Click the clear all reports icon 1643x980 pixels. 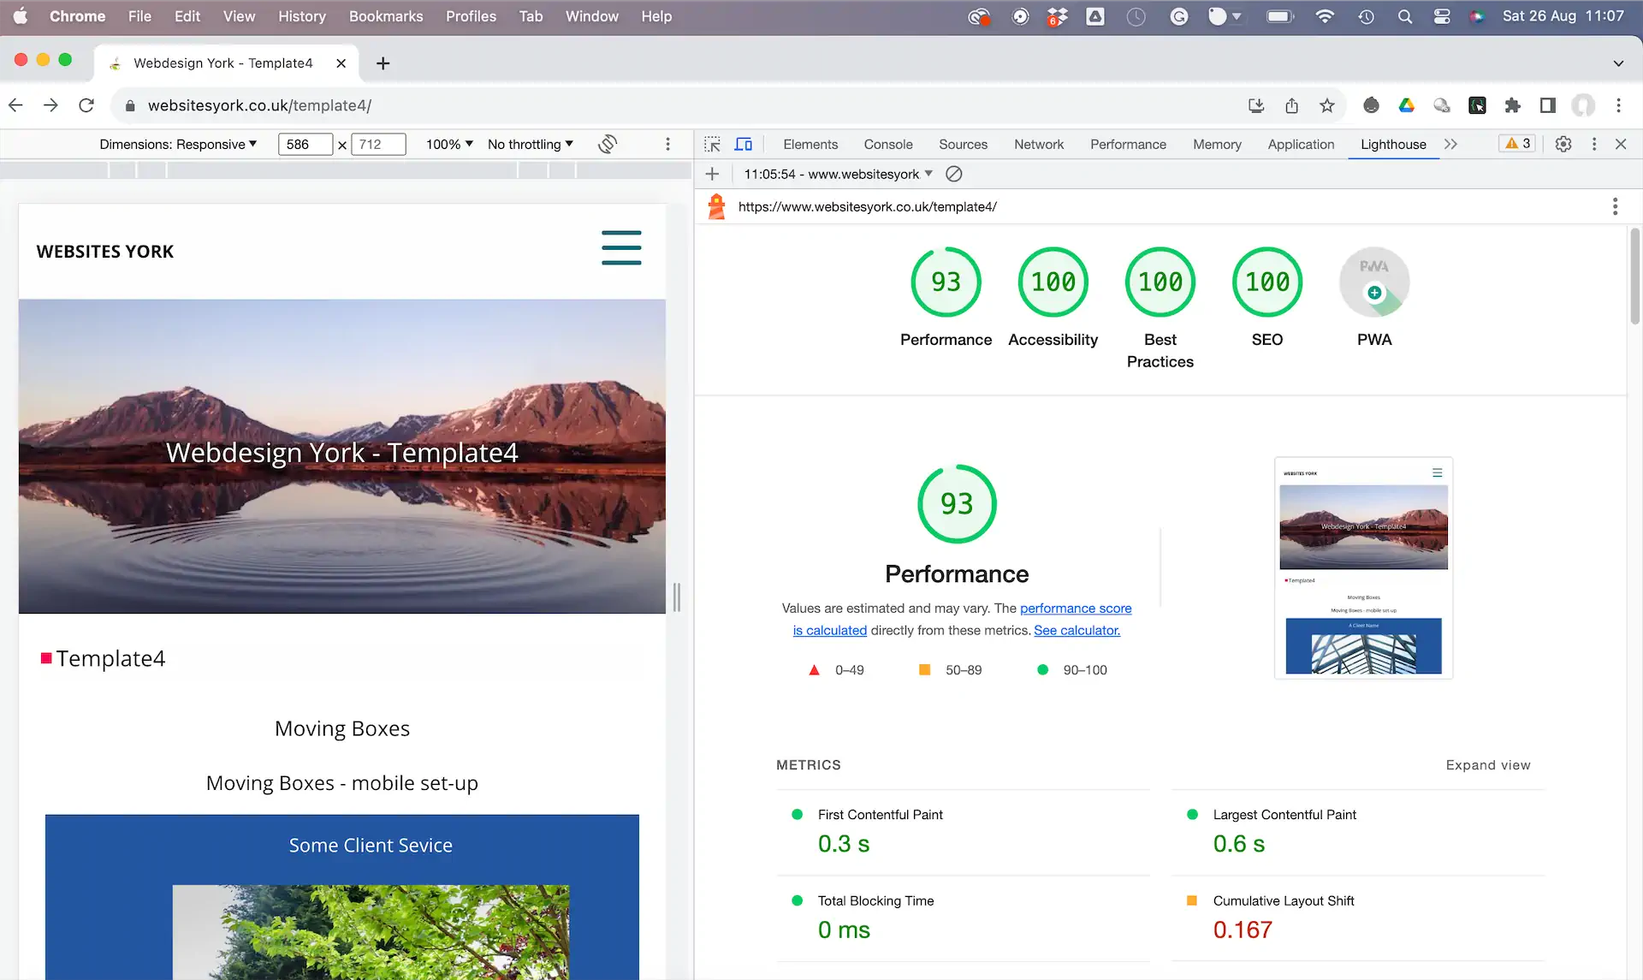point(954,174)
